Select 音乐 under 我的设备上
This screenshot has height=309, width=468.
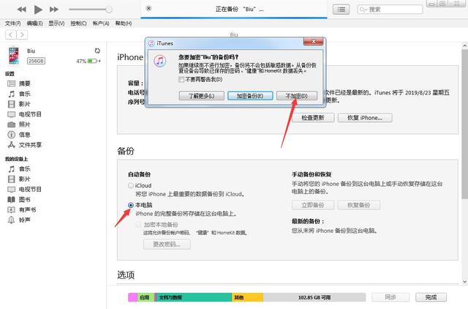(24, 169)
